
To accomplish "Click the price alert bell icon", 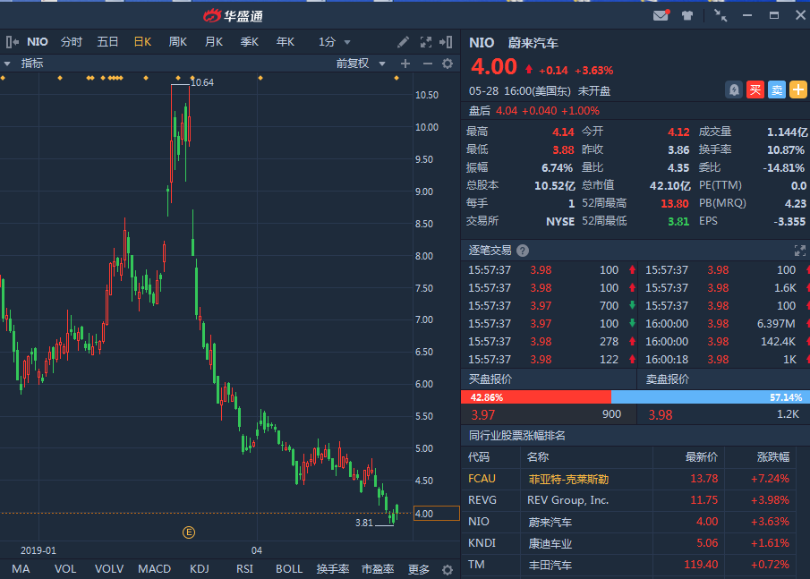I will point(734,89).
